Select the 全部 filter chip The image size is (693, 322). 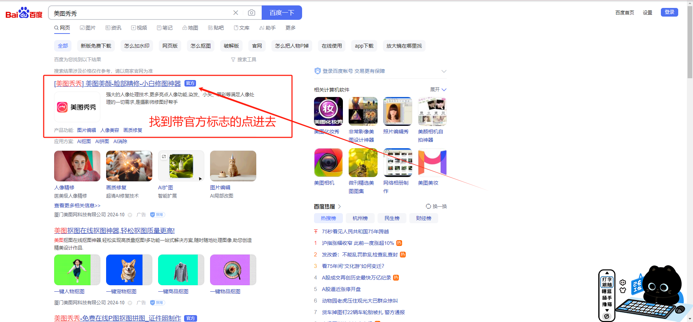[63, 46]
